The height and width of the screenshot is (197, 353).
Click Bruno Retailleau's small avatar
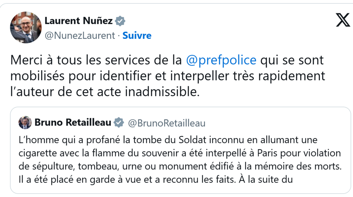[25, 123]
